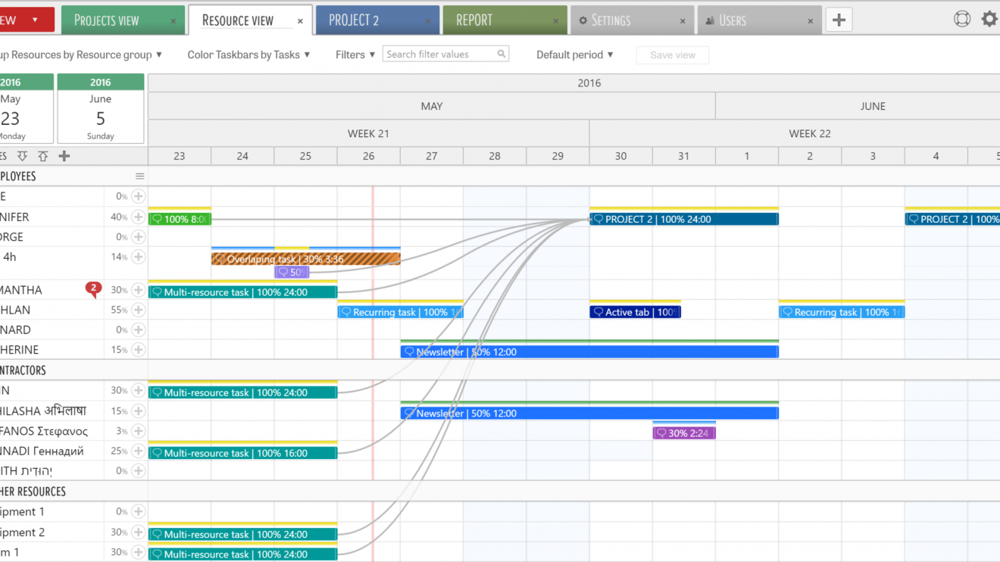Screen dimensions: 1000x562
Task: Close the Resource view tab
Action: coord(300,22)
